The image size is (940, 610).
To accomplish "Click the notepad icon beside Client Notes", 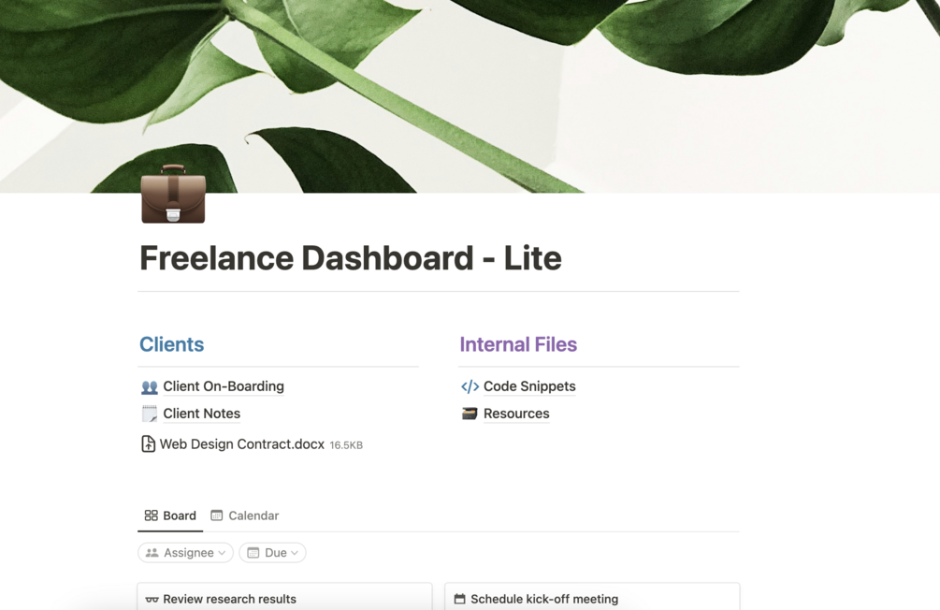I will point(150,413).
